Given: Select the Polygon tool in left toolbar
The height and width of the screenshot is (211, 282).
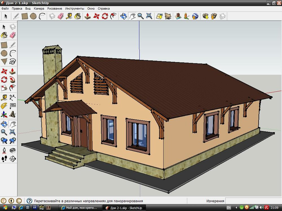Looking at the screenshot, I should 4,62.
